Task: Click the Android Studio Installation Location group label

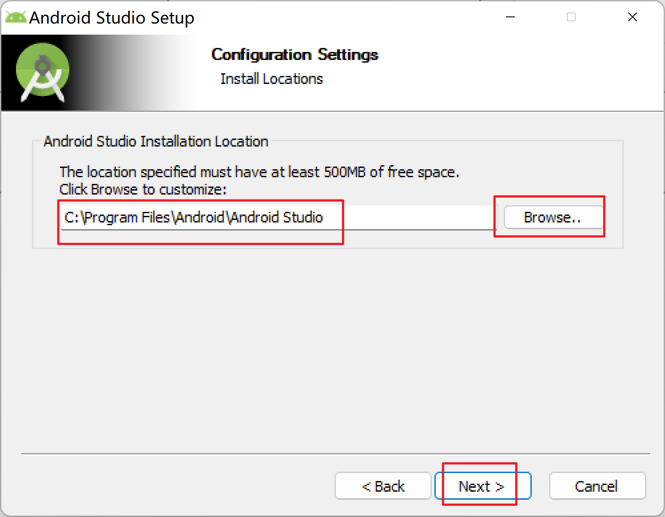Action: point(156,141)
